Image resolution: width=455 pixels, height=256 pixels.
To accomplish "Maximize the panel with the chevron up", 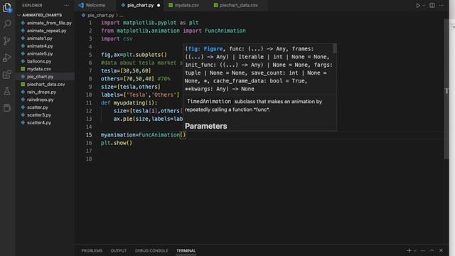I will 432,250.
